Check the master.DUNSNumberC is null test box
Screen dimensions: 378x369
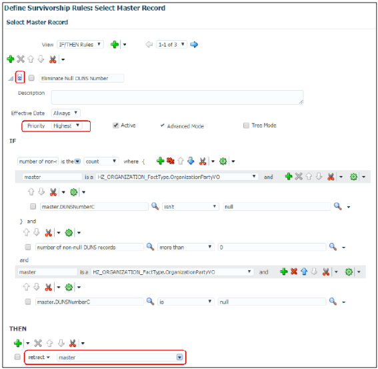pyautogui.click(x=28, y=302)
